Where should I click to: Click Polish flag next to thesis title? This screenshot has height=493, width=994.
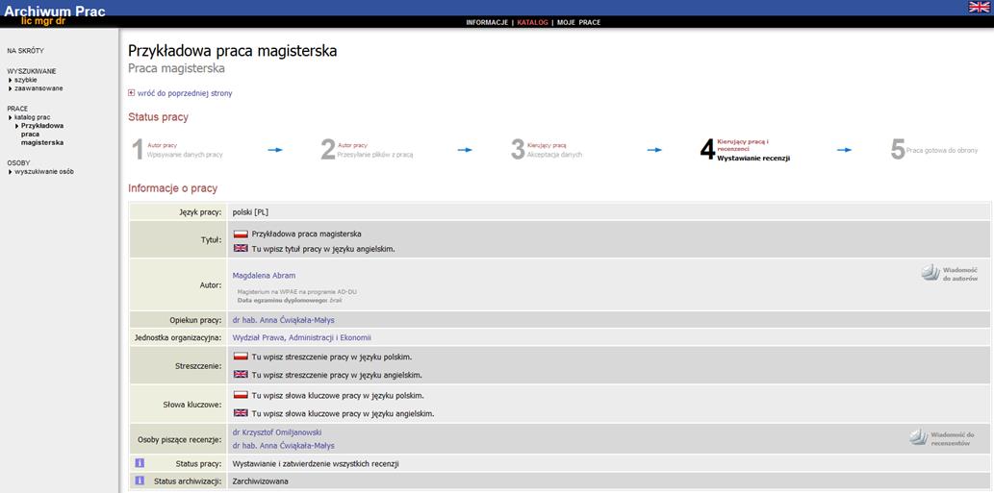[241, 234]
